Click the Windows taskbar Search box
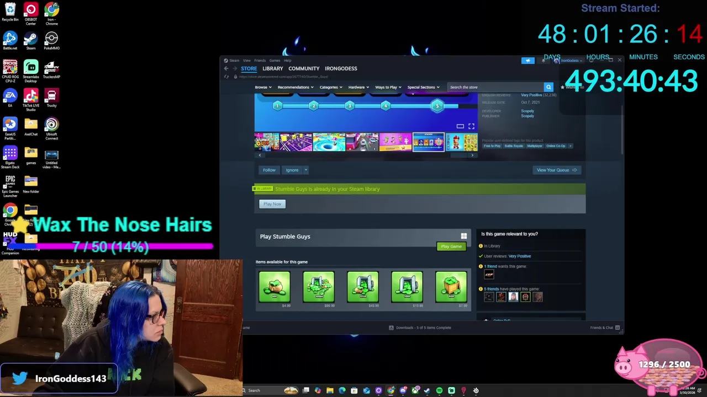Image resolution: width=707 pixels, height=397 pixels. pyautogui.click(x=271, y=390)
